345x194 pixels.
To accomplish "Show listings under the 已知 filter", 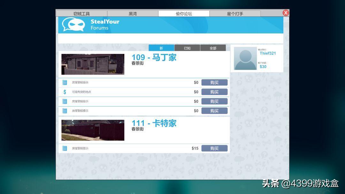I will pos(187,48).
